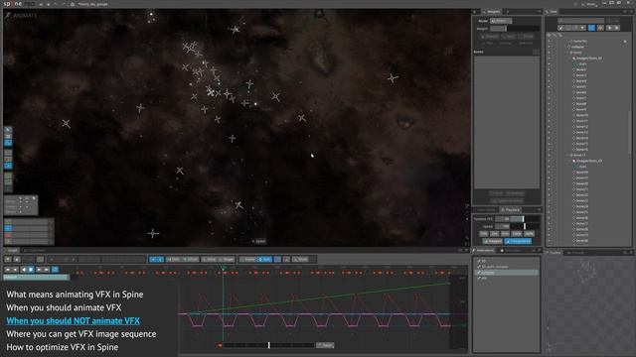Click 'How to optimize VFX in Spine' text
Viewport: 636px width, 357px height.
(x=63, y=347)
